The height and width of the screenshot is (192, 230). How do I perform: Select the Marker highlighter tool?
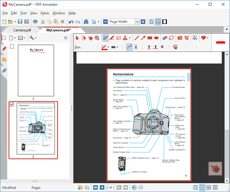(x=112, y=38)
